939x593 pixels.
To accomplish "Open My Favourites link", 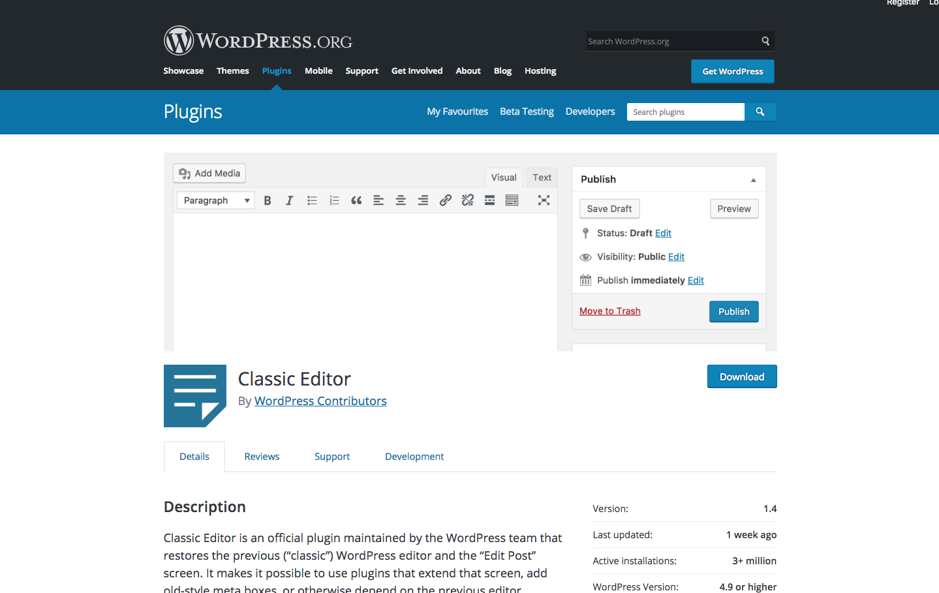I will coord(457,112).
